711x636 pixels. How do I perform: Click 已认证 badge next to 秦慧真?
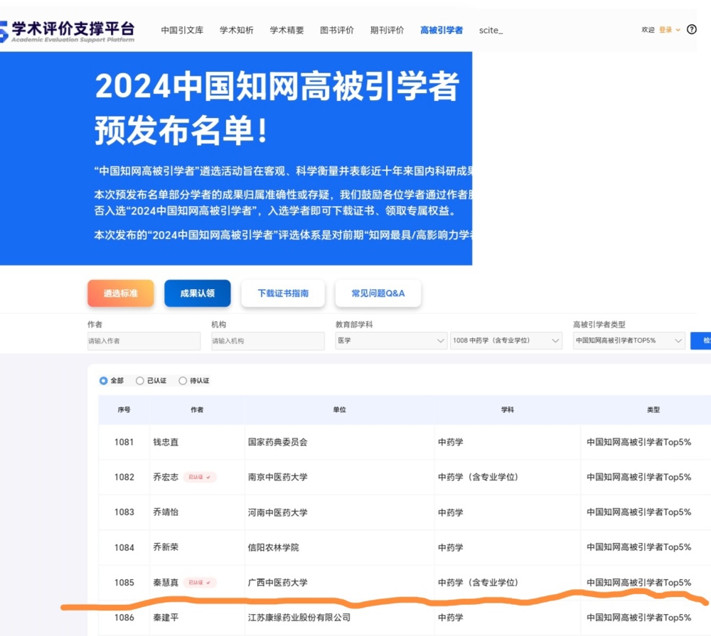(x=199, y=583)
